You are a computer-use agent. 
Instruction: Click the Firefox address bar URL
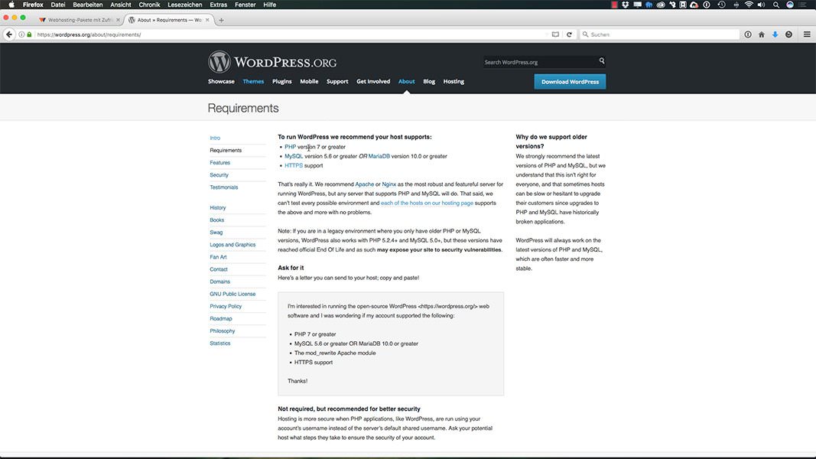(89, 34)
